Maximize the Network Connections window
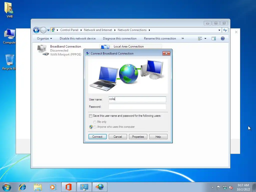This screenshot has height=192, width=256. point(216,23)
